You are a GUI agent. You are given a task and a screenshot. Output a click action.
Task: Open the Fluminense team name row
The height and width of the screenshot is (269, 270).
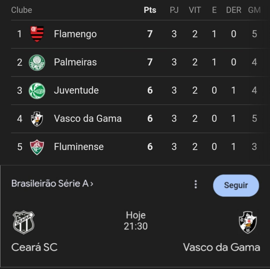tap(79, 147)
